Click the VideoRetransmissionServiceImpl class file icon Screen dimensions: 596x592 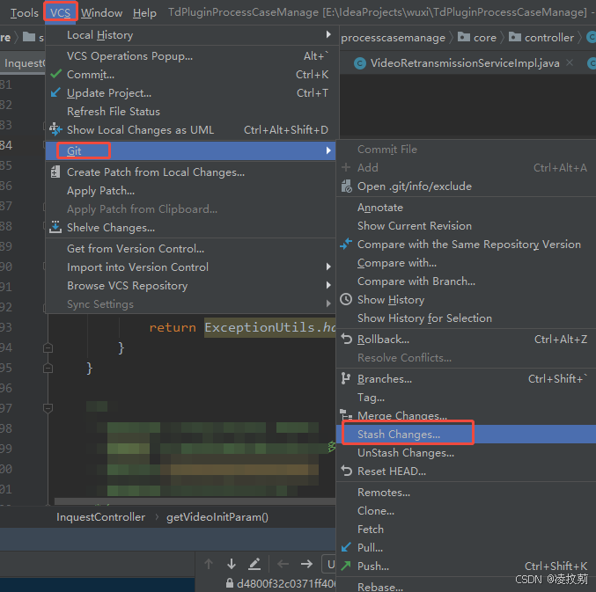(x=359, y=63)
